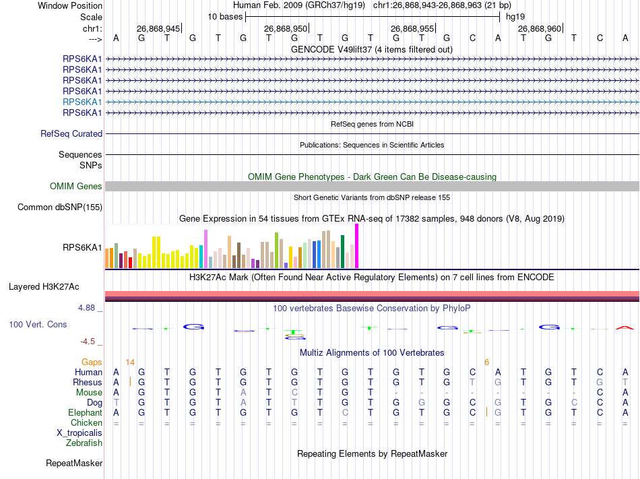Select the OMIM Genes track label
640x479 pixels.
click(75, 187)
